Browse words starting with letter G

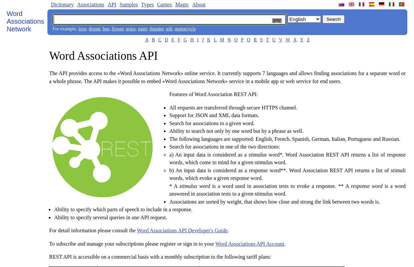click(x=185, y=40)
